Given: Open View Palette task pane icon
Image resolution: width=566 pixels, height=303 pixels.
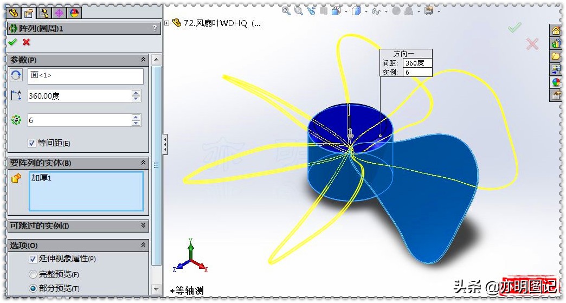Looking at the screenshot, I should point(556,69).
